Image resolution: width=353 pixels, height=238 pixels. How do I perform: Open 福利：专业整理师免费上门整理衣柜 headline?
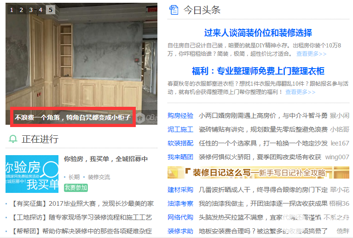(258, 71)
